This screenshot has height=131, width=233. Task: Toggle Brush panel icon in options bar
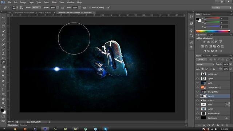pos(22,8)
